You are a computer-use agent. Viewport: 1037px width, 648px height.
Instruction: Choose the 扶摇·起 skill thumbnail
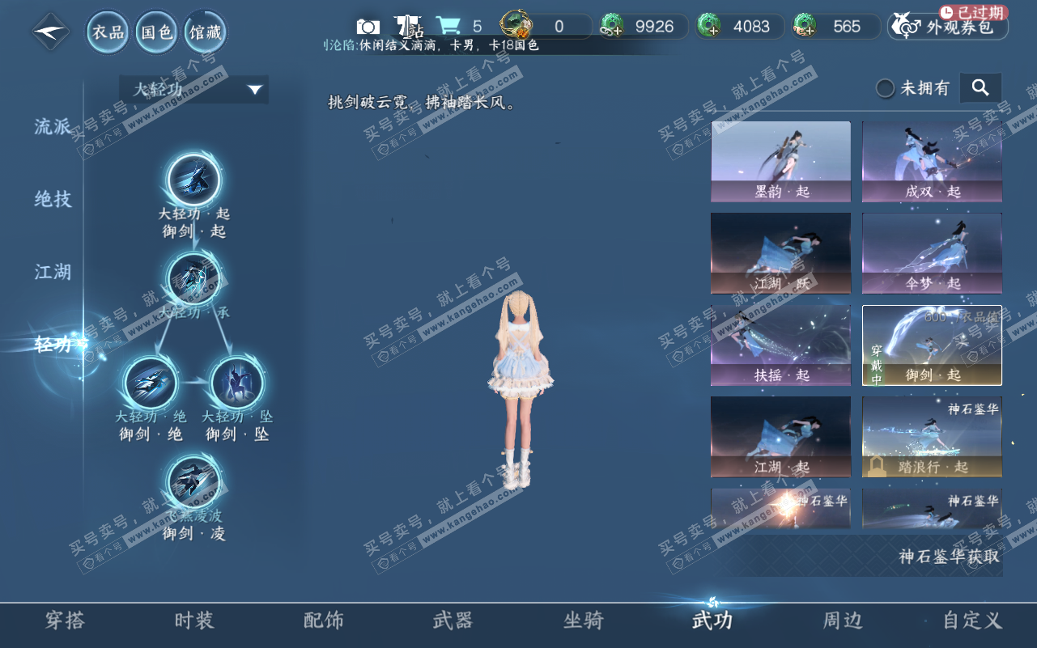(781, 345)
